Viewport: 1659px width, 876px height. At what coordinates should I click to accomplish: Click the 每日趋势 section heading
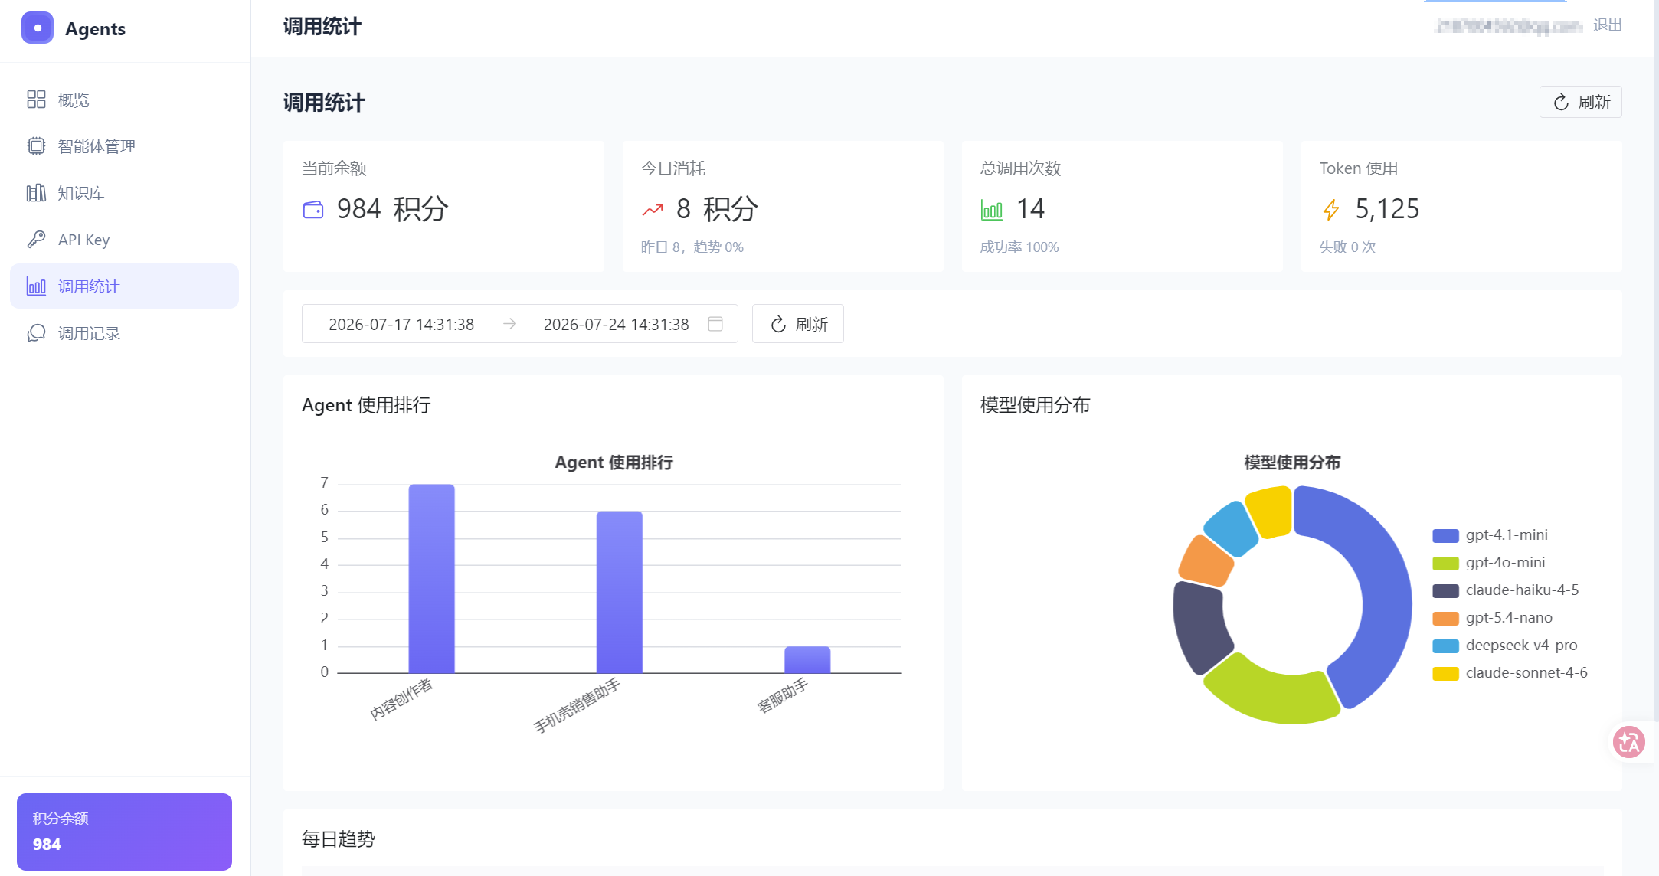coord(339,839)
